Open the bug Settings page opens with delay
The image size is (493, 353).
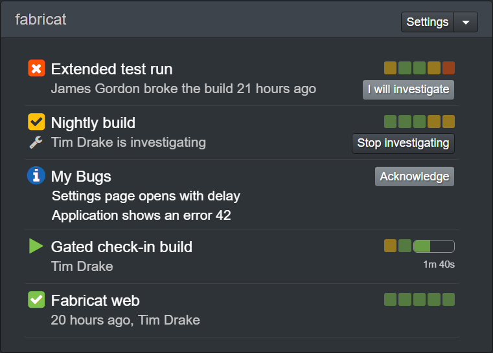pyautogui.click(x=146, y=196)
